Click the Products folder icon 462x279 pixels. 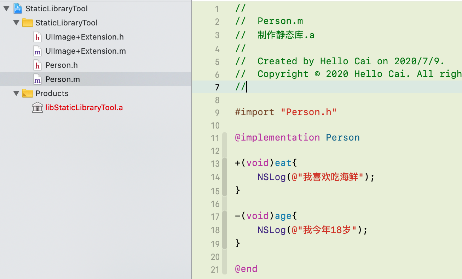(28, 93)
